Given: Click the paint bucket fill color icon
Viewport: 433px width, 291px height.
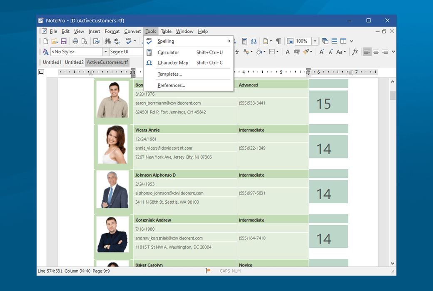Looking at the screenshot, I should (259, 52).
